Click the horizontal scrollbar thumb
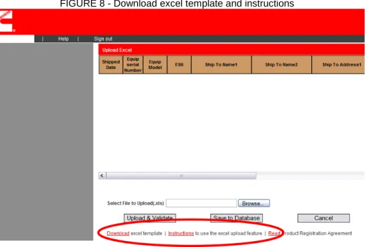The width and height of the screenshot is (370, 247). pos(181,175)
